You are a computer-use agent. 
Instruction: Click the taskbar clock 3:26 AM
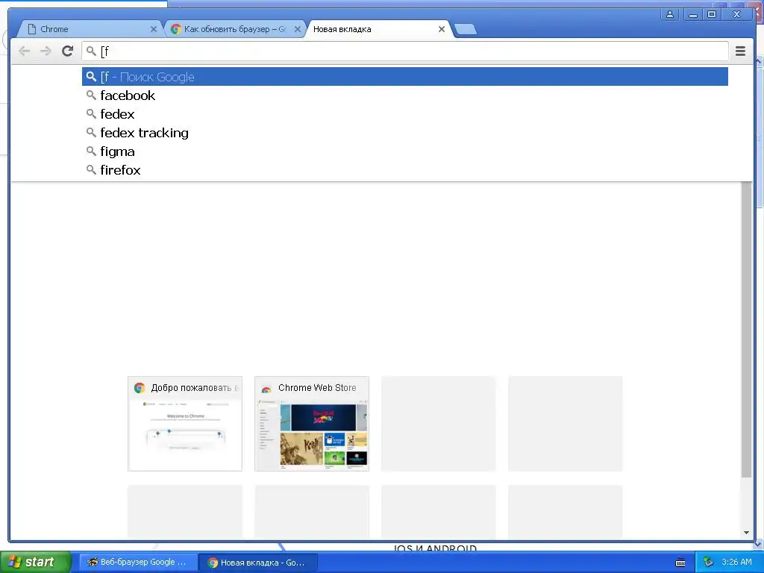click(736, 563)
